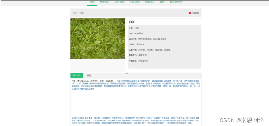The image size is (269, 126).
Task: Click the 种植要求 detail row
Action: point(138,61)
